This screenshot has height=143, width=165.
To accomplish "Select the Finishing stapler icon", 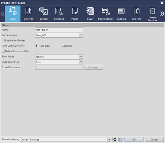I will [59, 11].
